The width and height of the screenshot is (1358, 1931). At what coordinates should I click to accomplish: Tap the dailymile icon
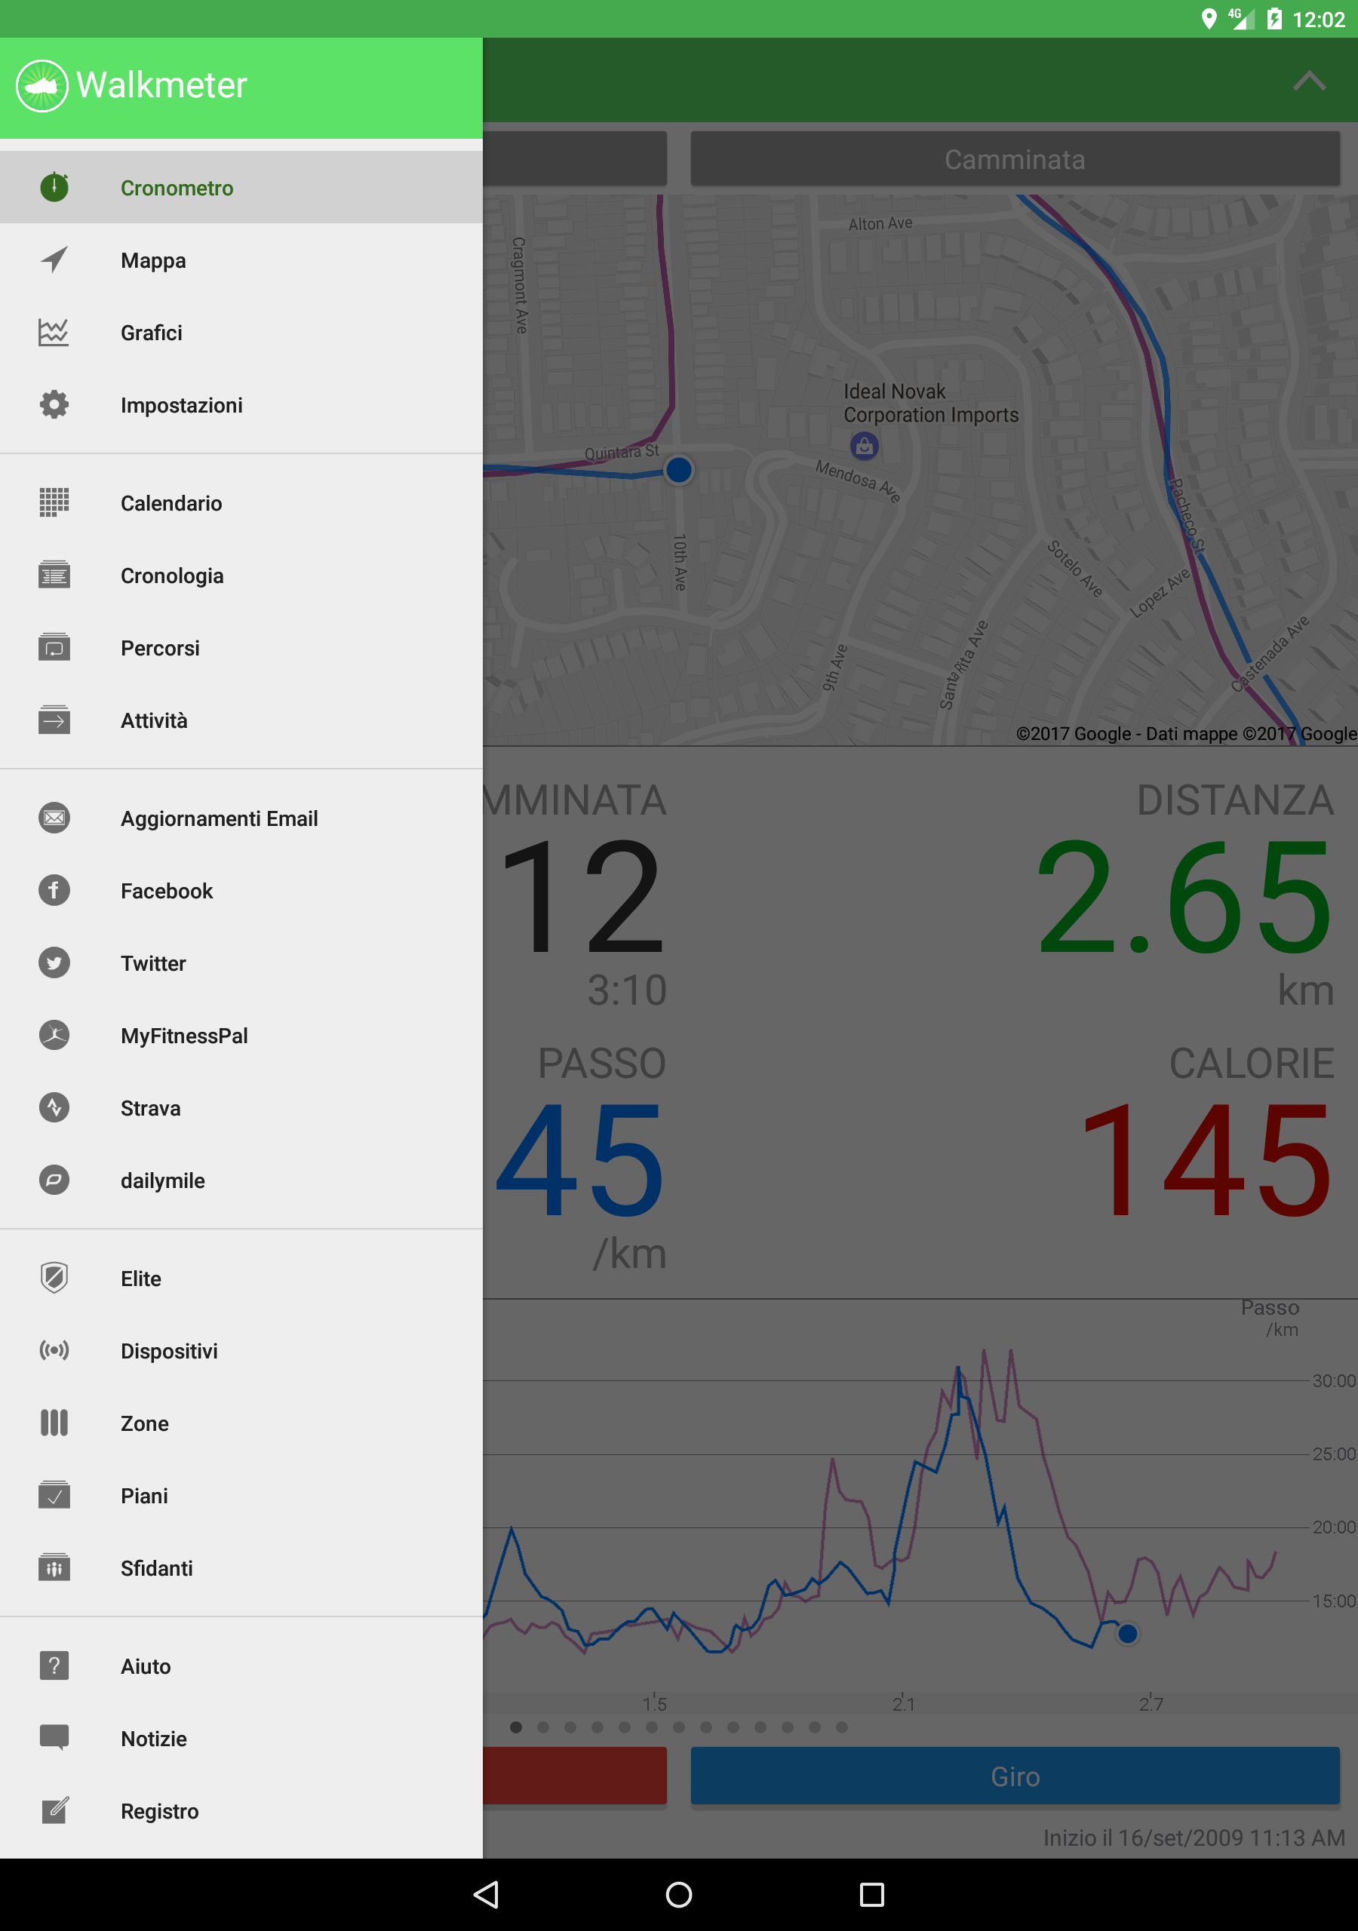[54, 1179]
